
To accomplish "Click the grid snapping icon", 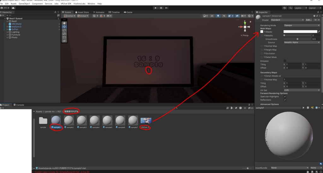I will coord(94,16).
